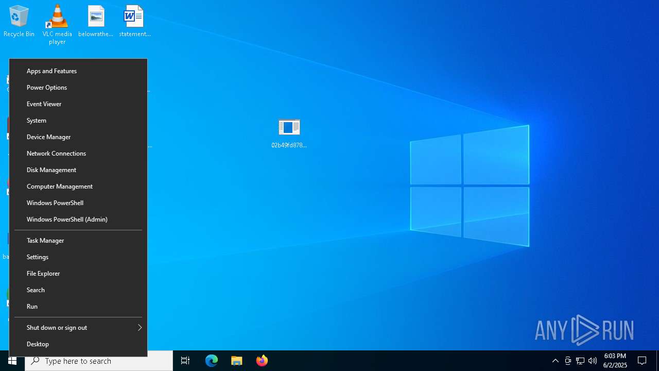Open the notification Action Center icon
This screenshot has width=659, height=371.
(642, 361)
